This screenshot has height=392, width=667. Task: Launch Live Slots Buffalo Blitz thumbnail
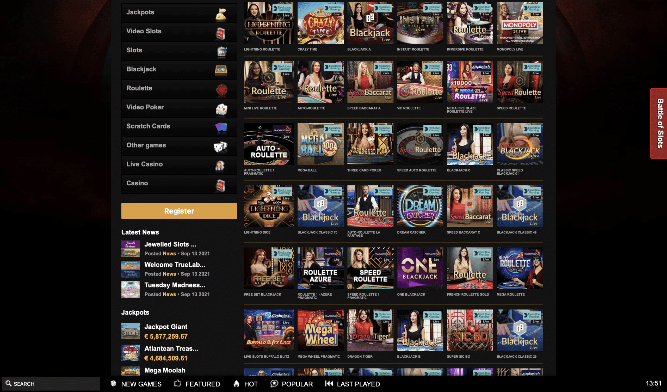pyautogui.click(x=269, y=330)
